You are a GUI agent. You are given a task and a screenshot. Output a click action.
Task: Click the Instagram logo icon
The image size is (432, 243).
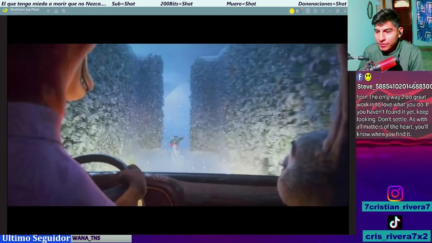tap(395, 194)
